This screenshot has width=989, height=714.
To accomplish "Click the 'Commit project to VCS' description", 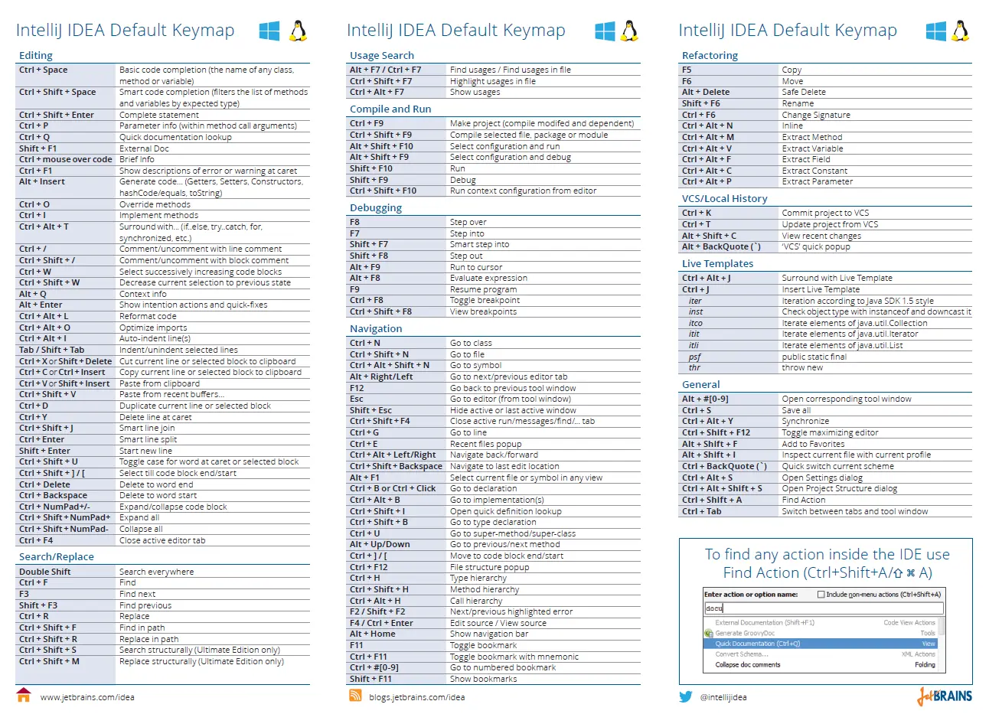I will coord(825,214).
